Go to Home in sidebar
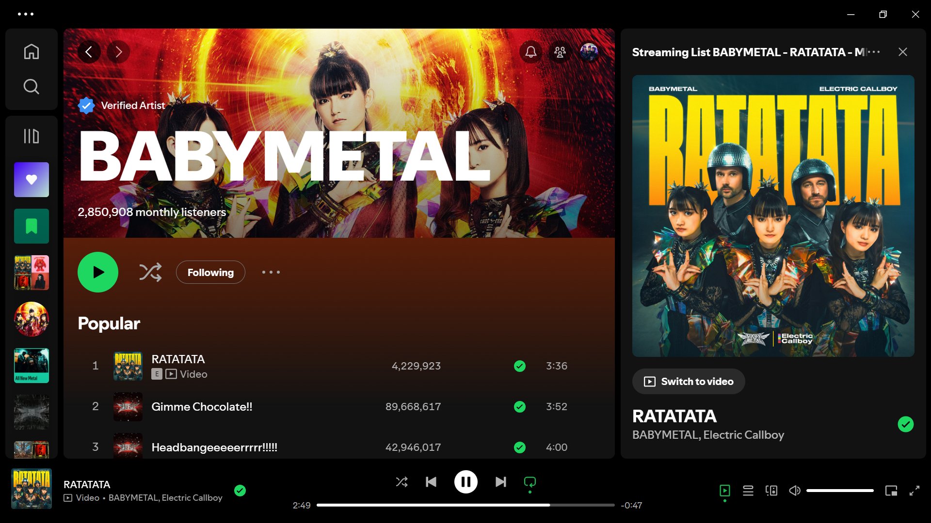This screenshot has height=523, width=931. (x=32, y=51)
